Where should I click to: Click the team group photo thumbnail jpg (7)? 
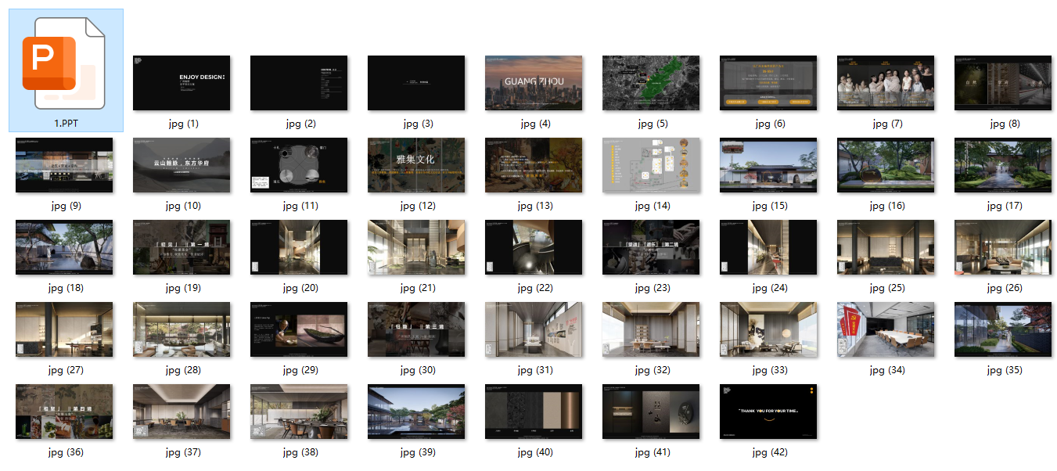[886, 83]
